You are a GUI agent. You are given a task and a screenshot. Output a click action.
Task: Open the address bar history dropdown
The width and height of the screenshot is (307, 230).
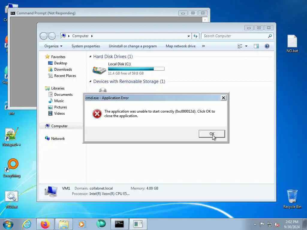coord(189,36)
